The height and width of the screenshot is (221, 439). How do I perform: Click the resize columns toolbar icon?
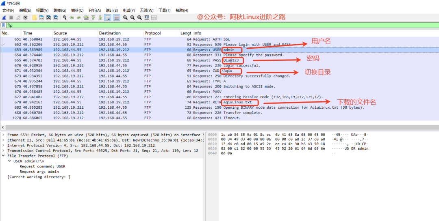[147, 17]
